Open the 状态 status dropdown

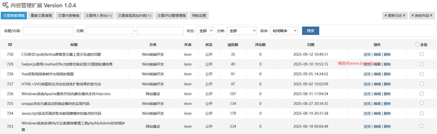(205, 31)
